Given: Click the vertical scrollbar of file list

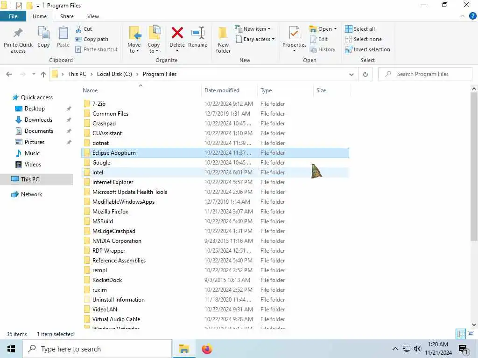Looking at the screenshot, I should [473, 166].
